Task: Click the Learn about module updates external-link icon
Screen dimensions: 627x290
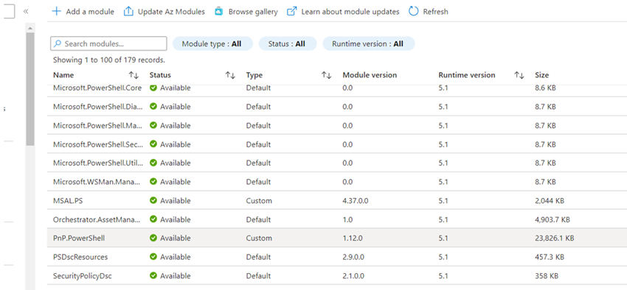Action: pyautogui.click(x=292, y=12)
